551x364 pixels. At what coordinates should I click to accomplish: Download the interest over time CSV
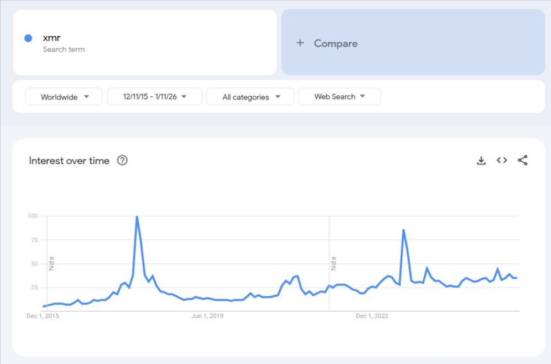click(x=481, y=161)
